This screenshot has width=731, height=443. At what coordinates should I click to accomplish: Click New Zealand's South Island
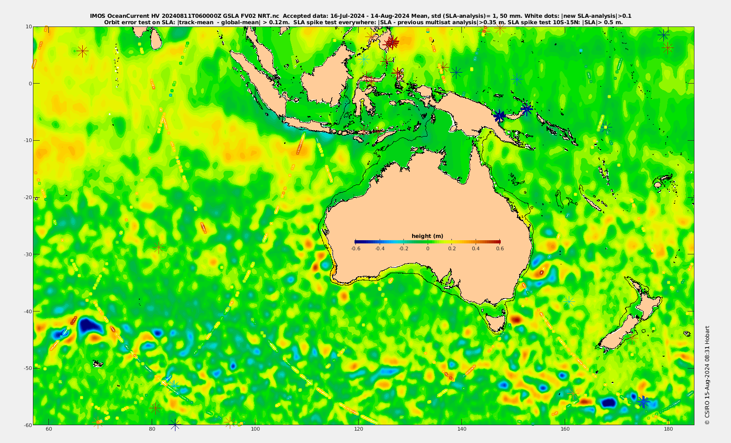point(619,332)
